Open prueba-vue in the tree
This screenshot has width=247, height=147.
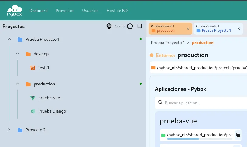click(x=49, y=98)
